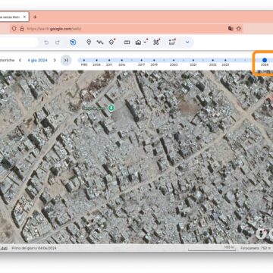Close the Google Earth browser tab

24,17
